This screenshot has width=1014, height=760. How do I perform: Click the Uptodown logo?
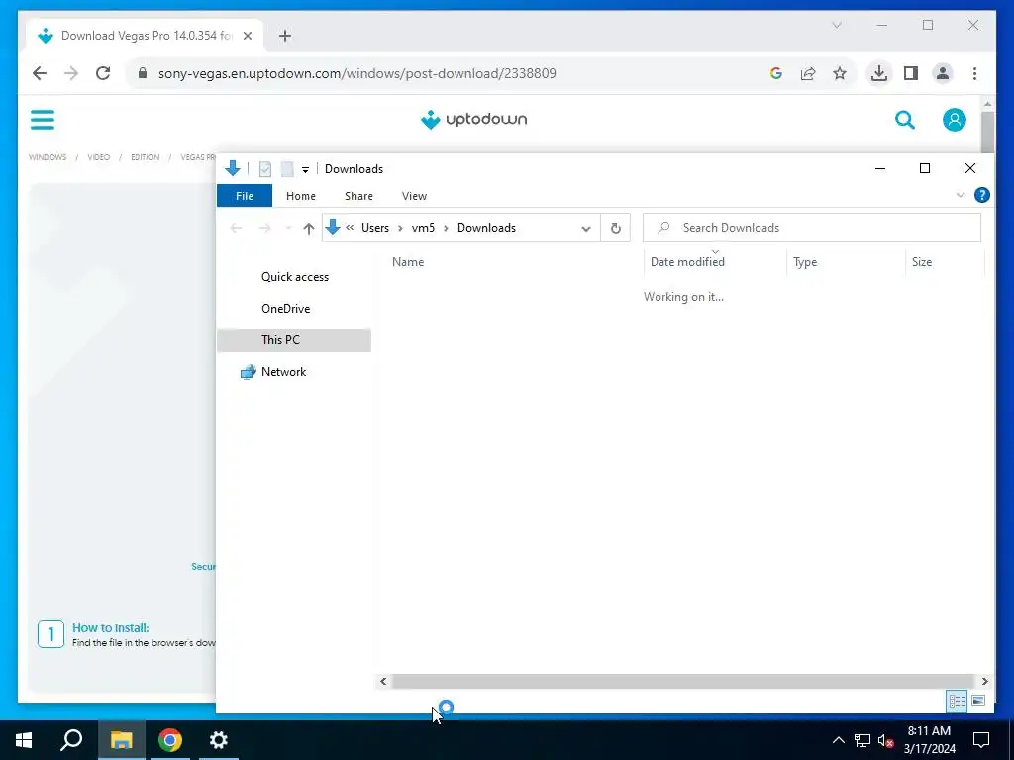[474, 119]
